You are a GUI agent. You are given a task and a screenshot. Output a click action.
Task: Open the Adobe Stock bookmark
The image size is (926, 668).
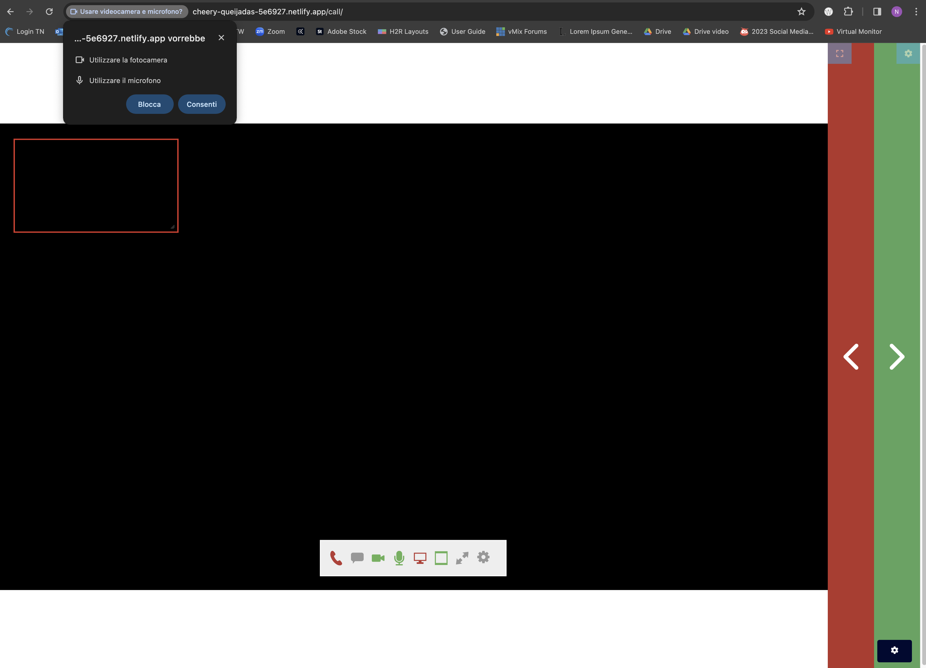pyautogui.click(x=341, y=31)
